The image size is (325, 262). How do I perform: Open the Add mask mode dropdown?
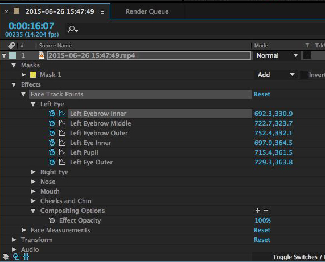pyautogui.click(x=276, y=75)
